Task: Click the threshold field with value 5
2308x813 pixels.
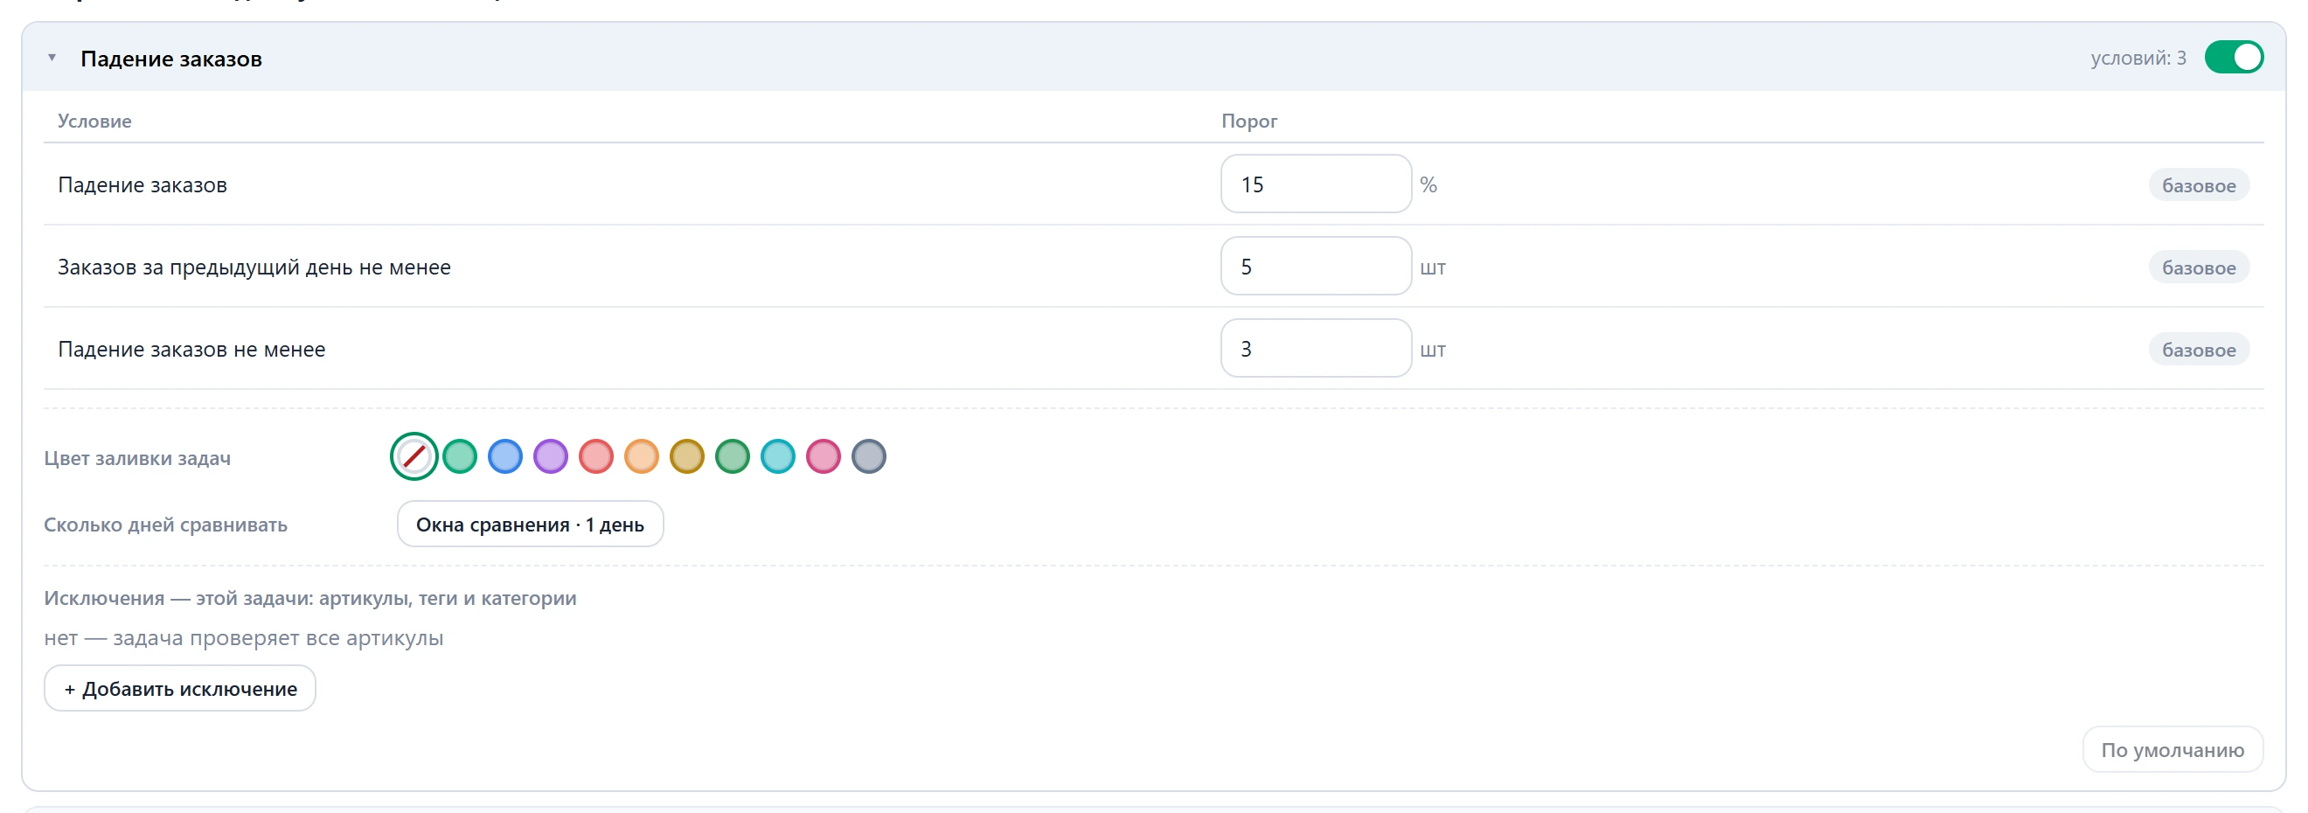Action: point(1315,267)
